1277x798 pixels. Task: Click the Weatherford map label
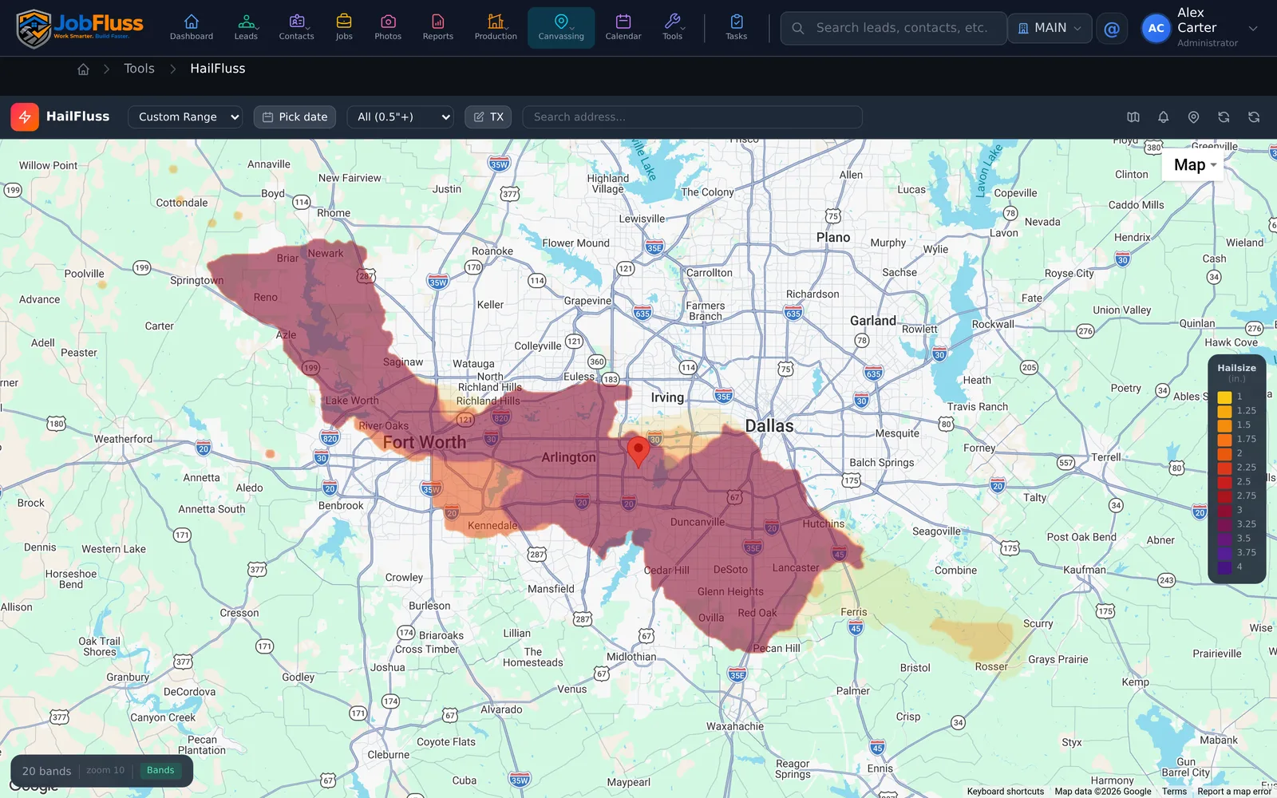123,439
